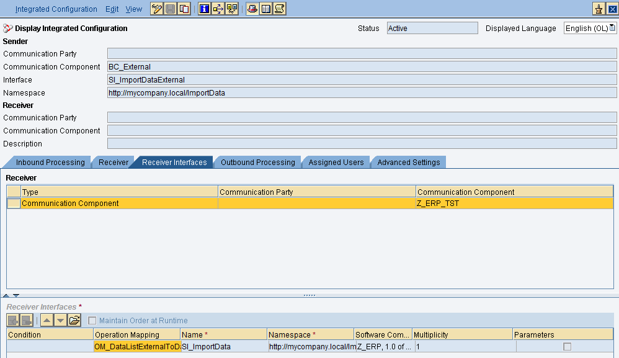
Task: Click the Multiplicity cell showing 1
Action: pos(466,347)
